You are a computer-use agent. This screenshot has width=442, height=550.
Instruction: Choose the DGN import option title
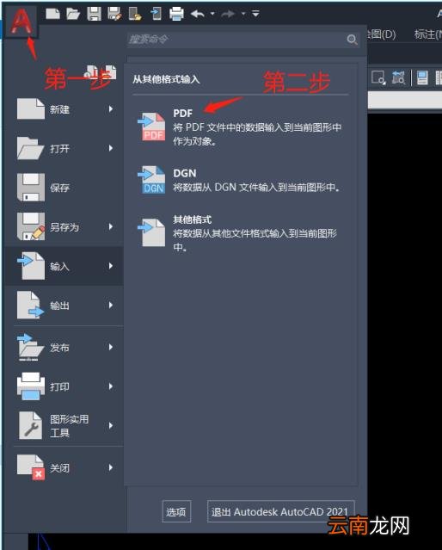click(x=185, y=173)
